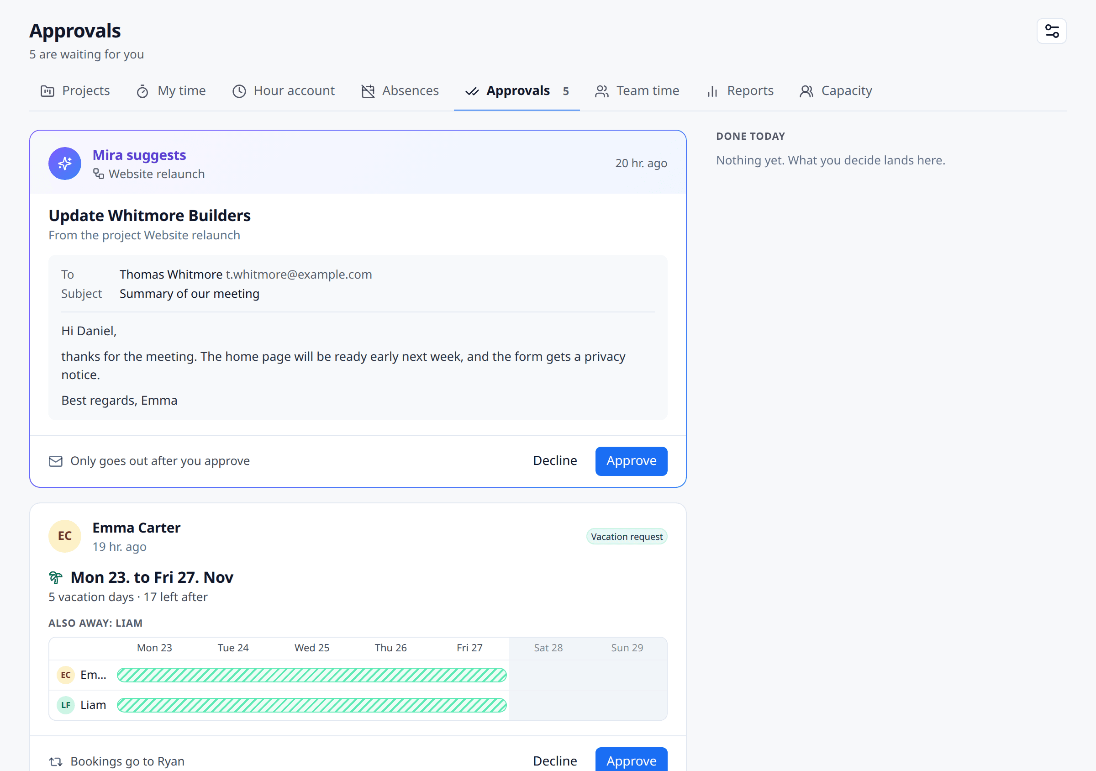
Task: Click Liam's green absence bar
Action: coord(312,705)
